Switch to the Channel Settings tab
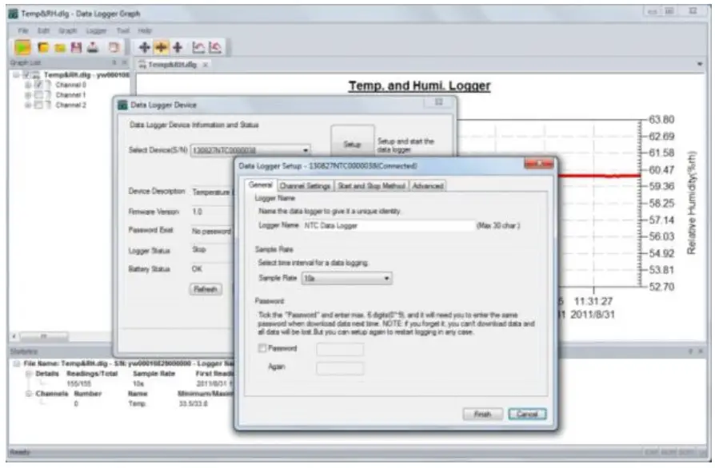 304,184
